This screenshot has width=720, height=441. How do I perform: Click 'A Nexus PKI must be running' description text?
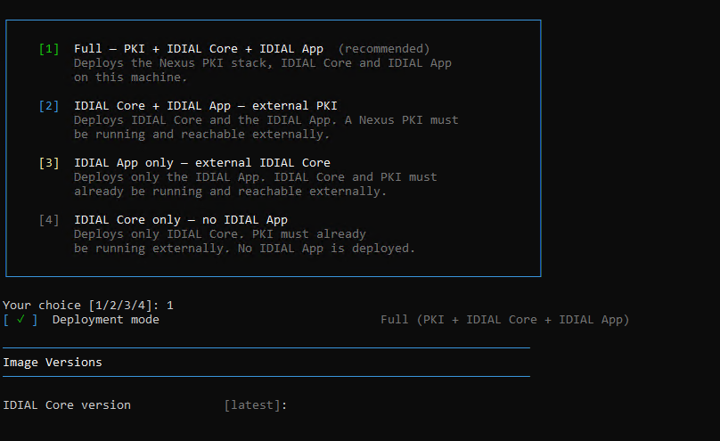[266, 127]
